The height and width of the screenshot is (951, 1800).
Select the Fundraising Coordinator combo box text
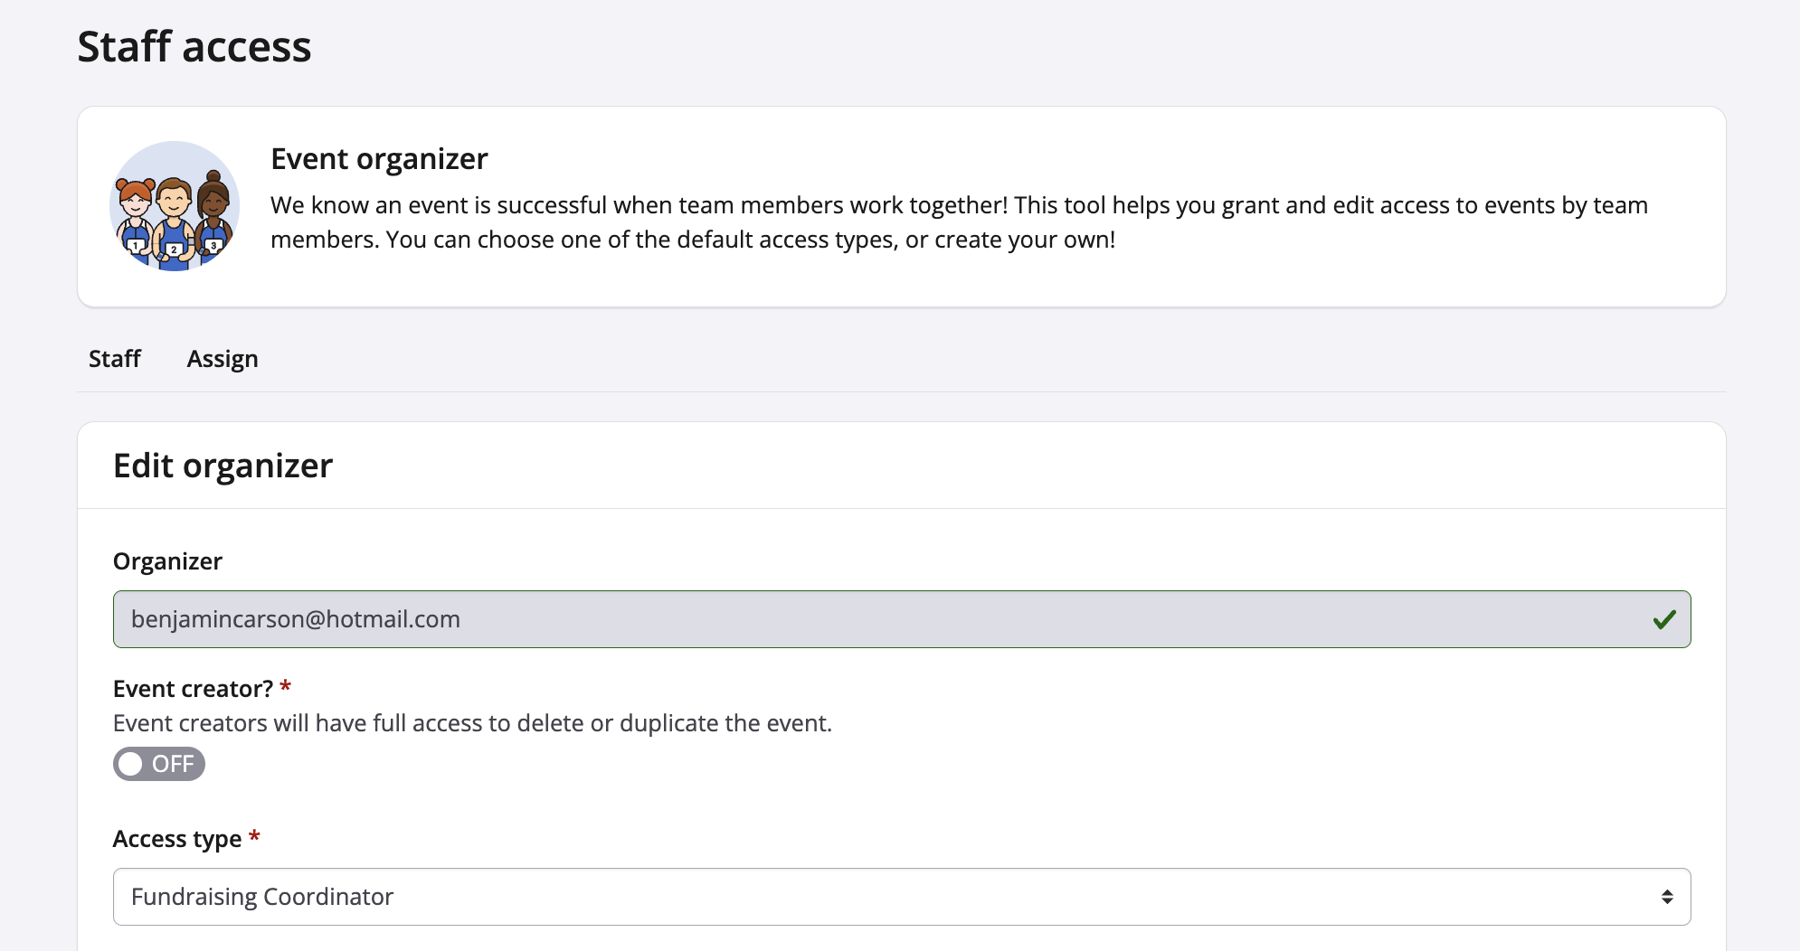click(262, 897)
